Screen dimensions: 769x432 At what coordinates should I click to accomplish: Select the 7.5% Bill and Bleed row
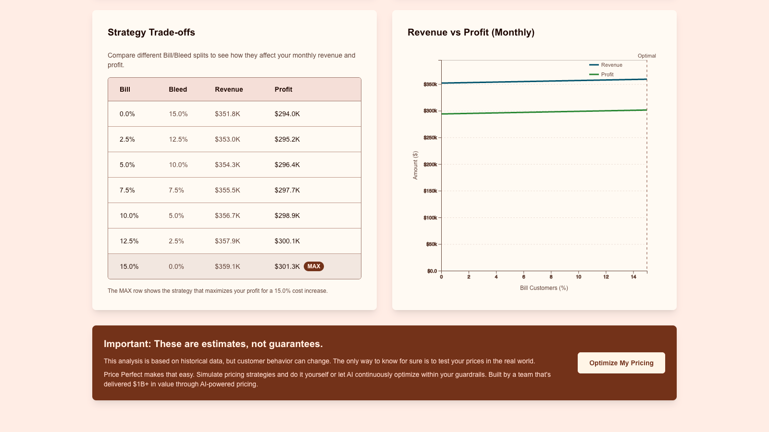point(234,190)
